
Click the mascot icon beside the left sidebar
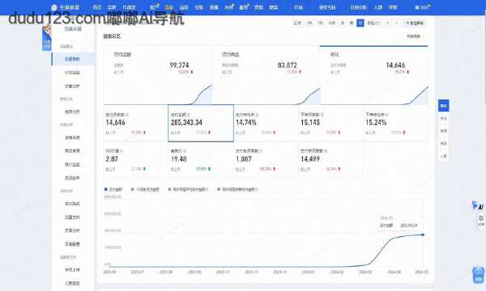click(47, 38)
